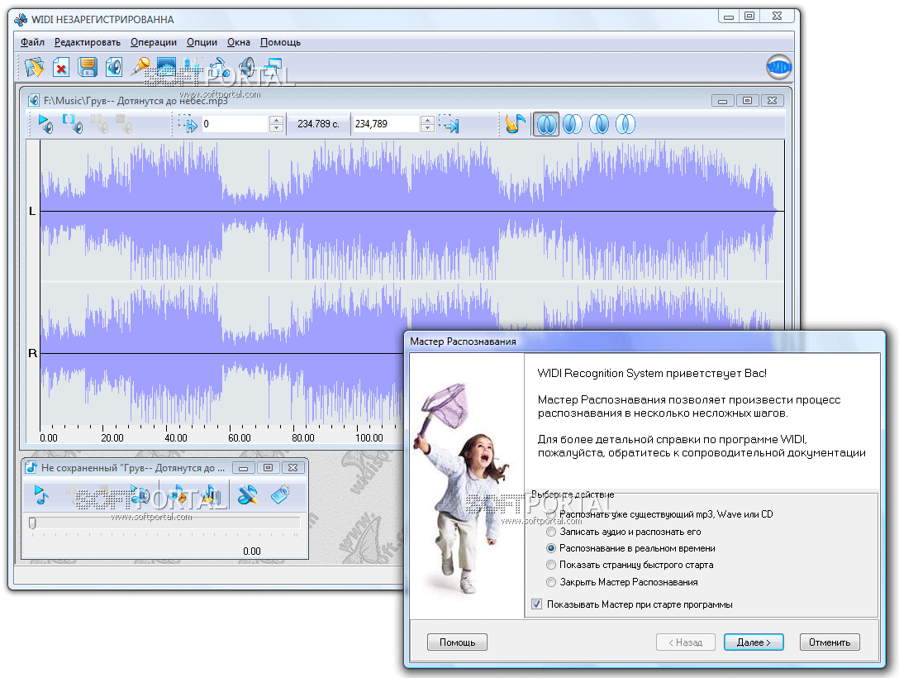Click the MIDI note document icon in main toolbar
899x678 pixels.
coord(220,68)
